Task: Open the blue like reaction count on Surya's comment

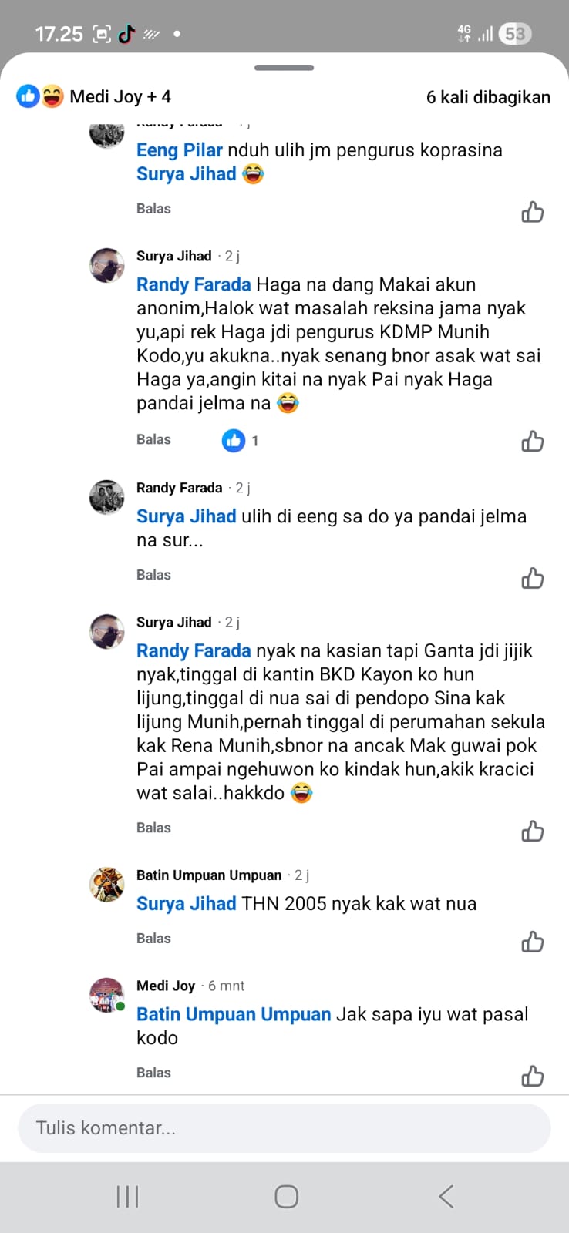Action: point(241,441)
